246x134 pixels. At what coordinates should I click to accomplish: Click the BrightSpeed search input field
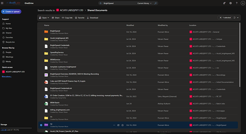pos(119,3)
